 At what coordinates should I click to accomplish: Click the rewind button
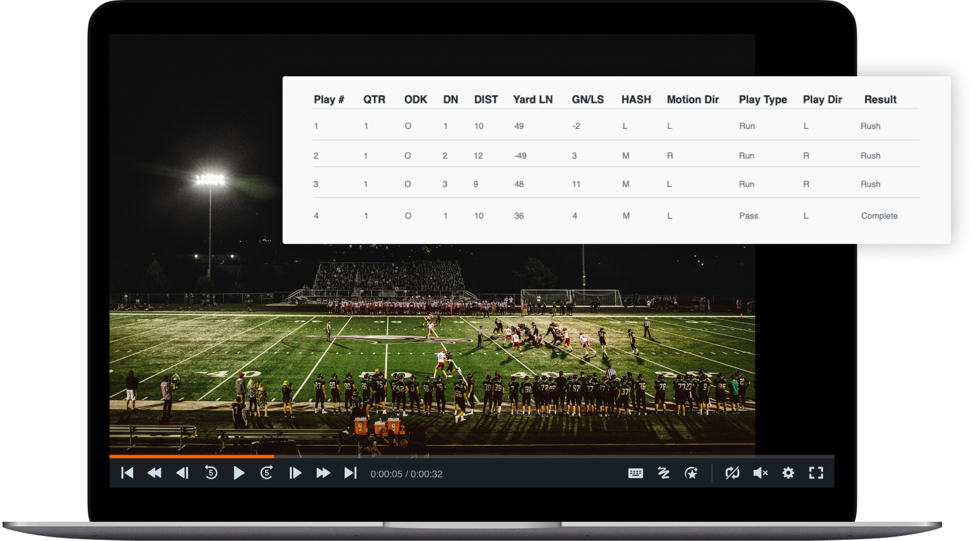click(x=154, y=473)
